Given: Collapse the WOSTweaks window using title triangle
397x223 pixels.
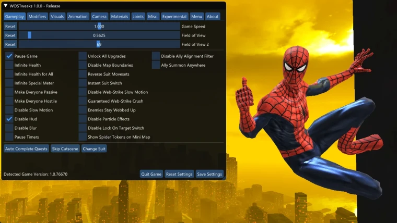Looking at the screenshot, I should [x=6, y=6].
